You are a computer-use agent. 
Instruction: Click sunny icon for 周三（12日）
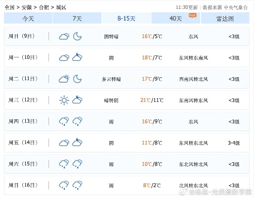tap(64, 100)
